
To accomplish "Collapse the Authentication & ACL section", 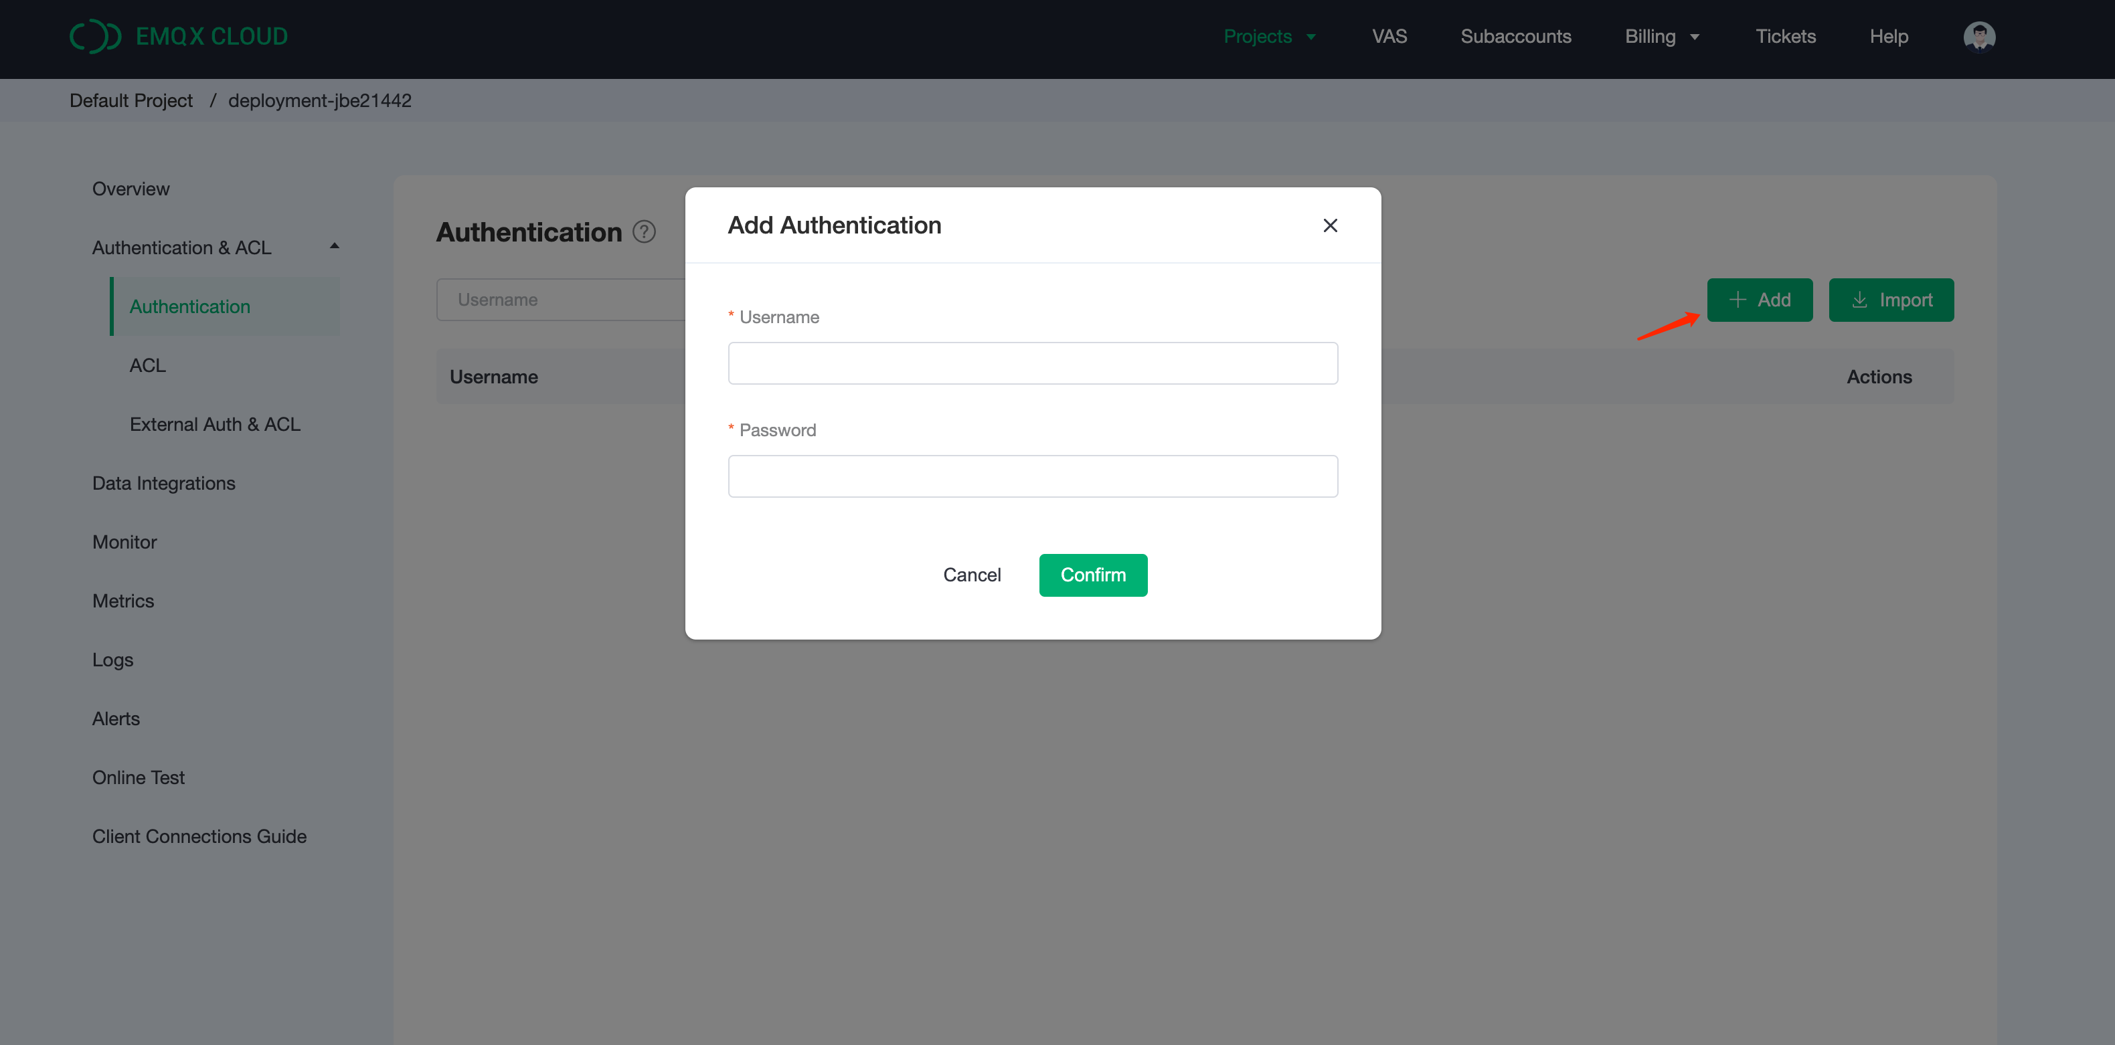I will point(333,245).
